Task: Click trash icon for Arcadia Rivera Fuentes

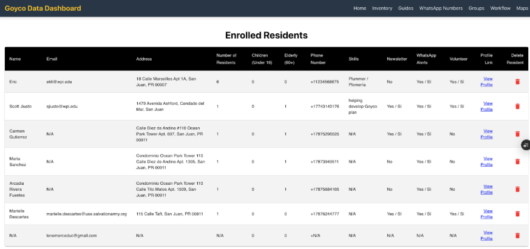Action: (x=517, y=189)
